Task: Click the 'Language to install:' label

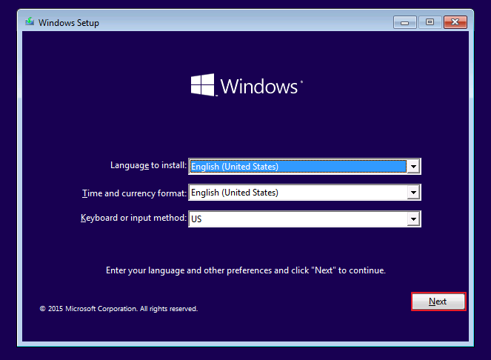Action: coord(148,165)
